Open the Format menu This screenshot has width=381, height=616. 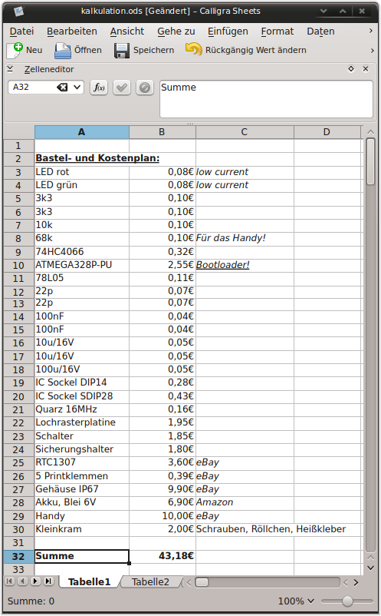(x=278, y=31)
